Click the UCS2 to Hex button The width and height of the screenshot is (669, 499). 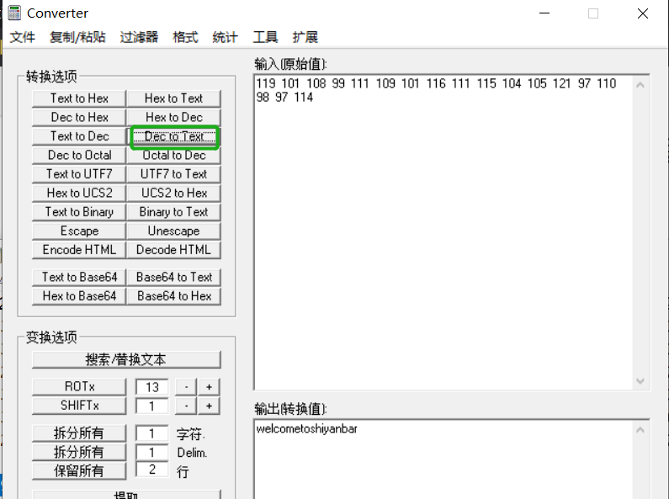173,193
